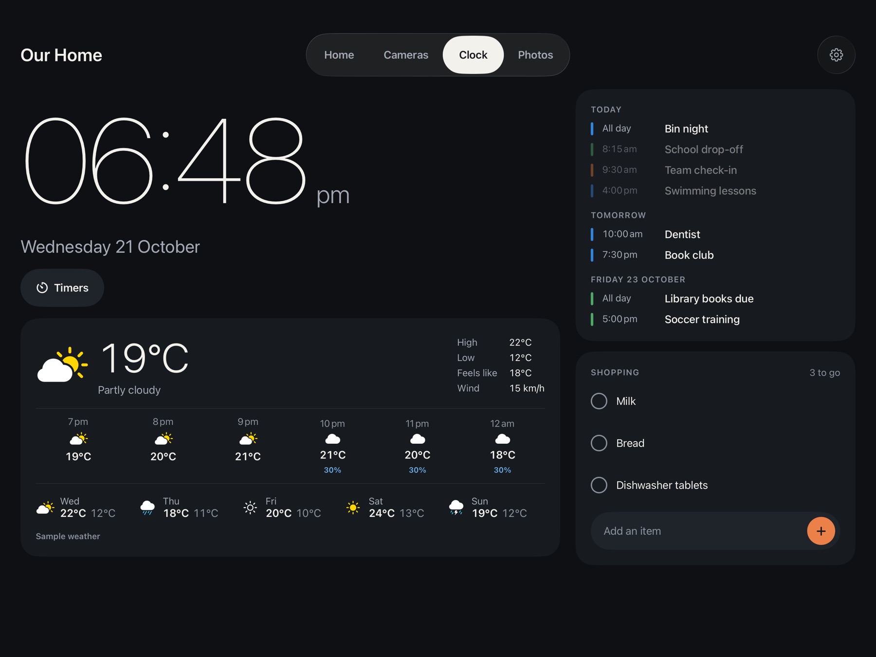Click the Wednesday 21 October date

coord(110,247)
